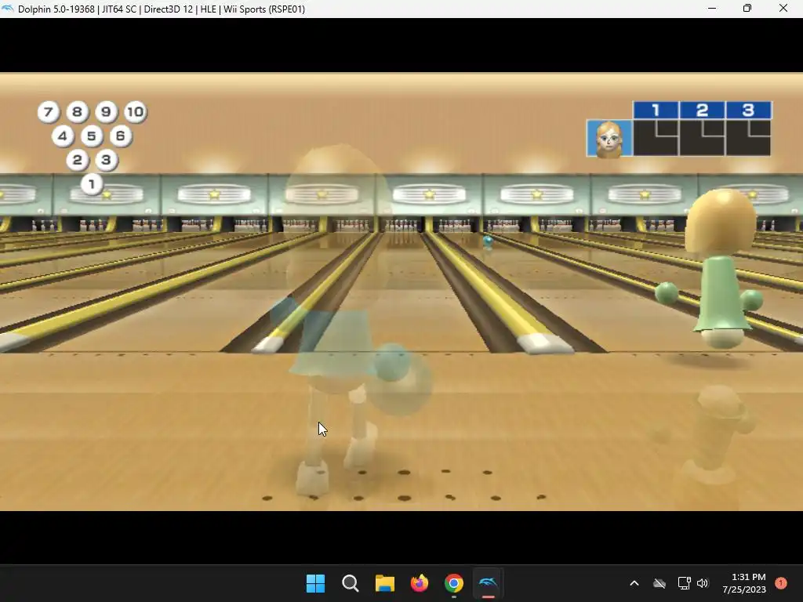Click scoreboard frame 1 header
Viewport: 803px width, 602px height.
(x=656, y=110)
